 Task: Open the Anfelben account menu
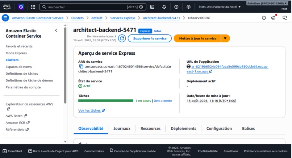pyautogui.click(x=267, y=3)
